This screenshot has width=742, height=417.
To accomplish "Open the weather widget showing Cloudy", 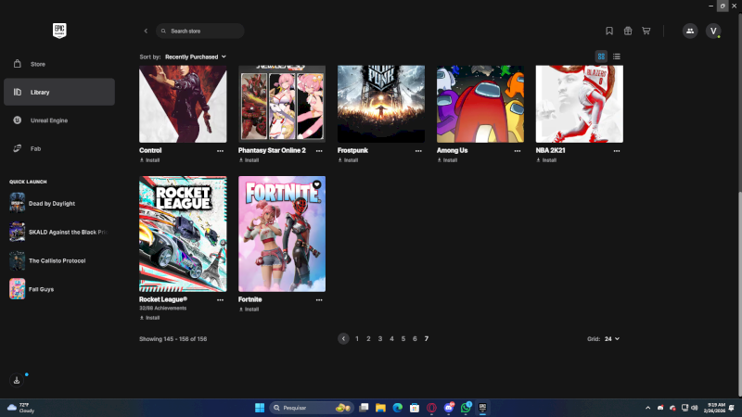I will pos(21,408).
